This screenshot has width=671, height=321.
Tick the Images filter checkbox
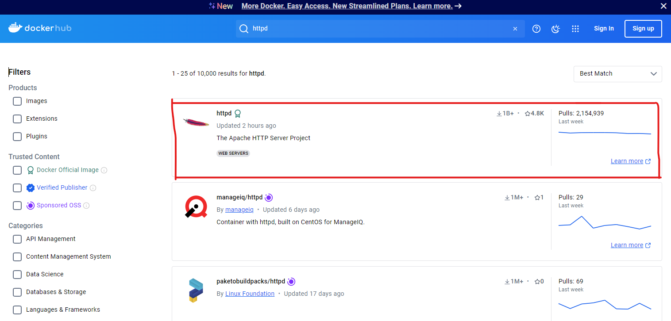point(17,101)
